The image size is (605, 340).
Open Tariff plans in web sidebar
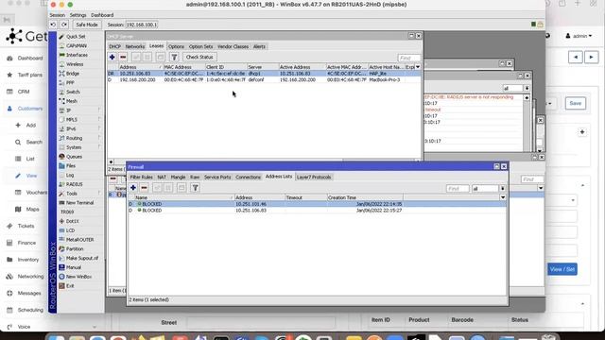pos(30,75)
